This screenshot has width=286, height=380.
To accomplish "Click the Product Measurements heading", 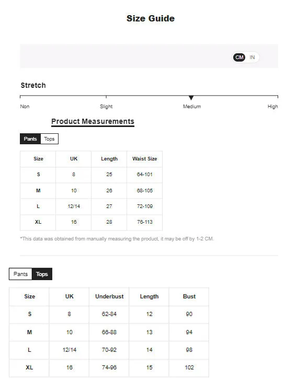I will 93,121.
